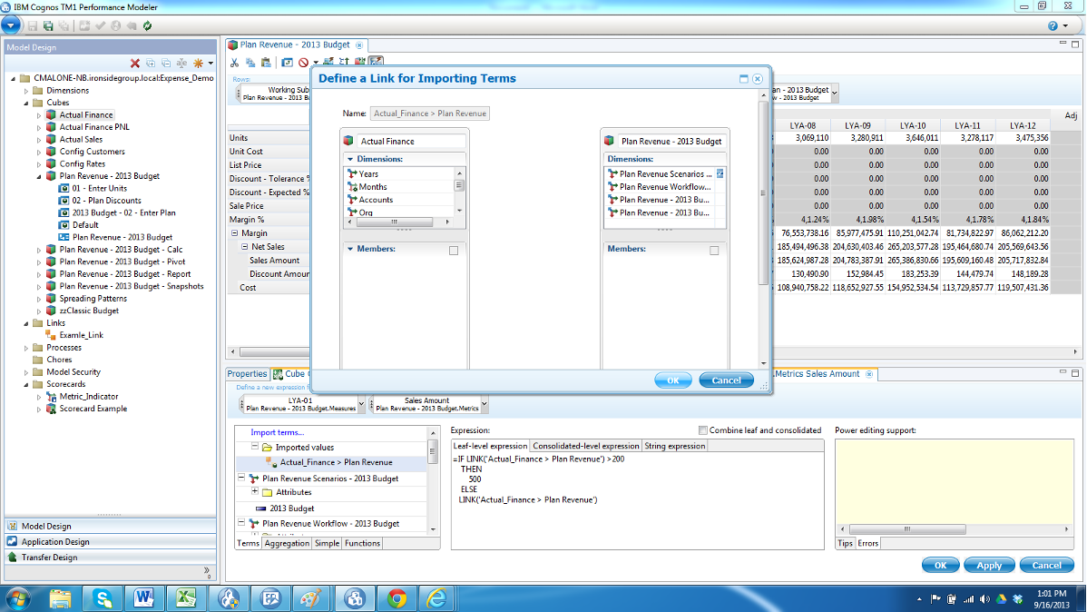Click the Save All icon in main toolbar
Image resolution: width=1087 pixels, height=612 pixels.
(47, 26)
